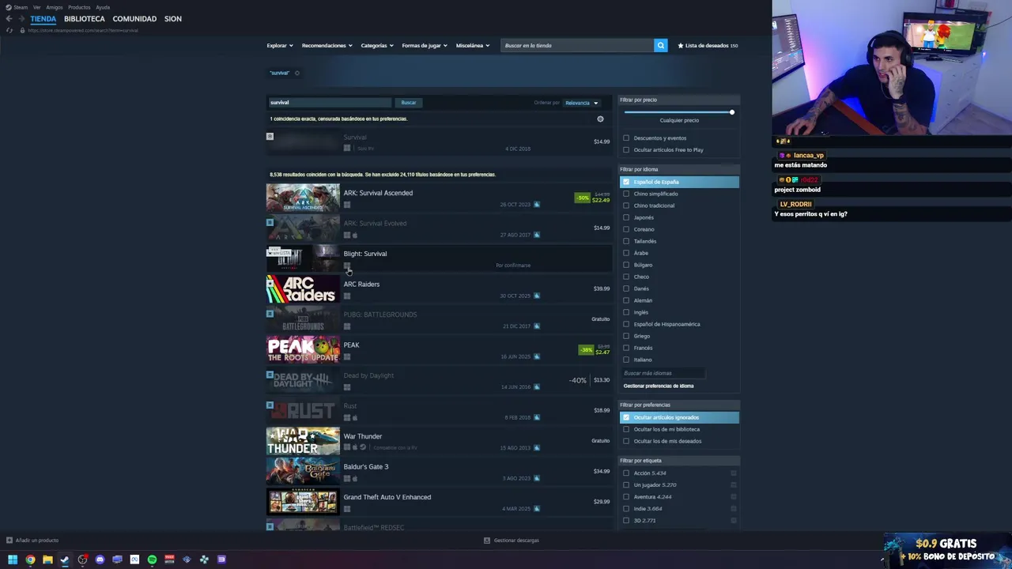Click the Steam Deck icon on PEAK row

point(536,356)
